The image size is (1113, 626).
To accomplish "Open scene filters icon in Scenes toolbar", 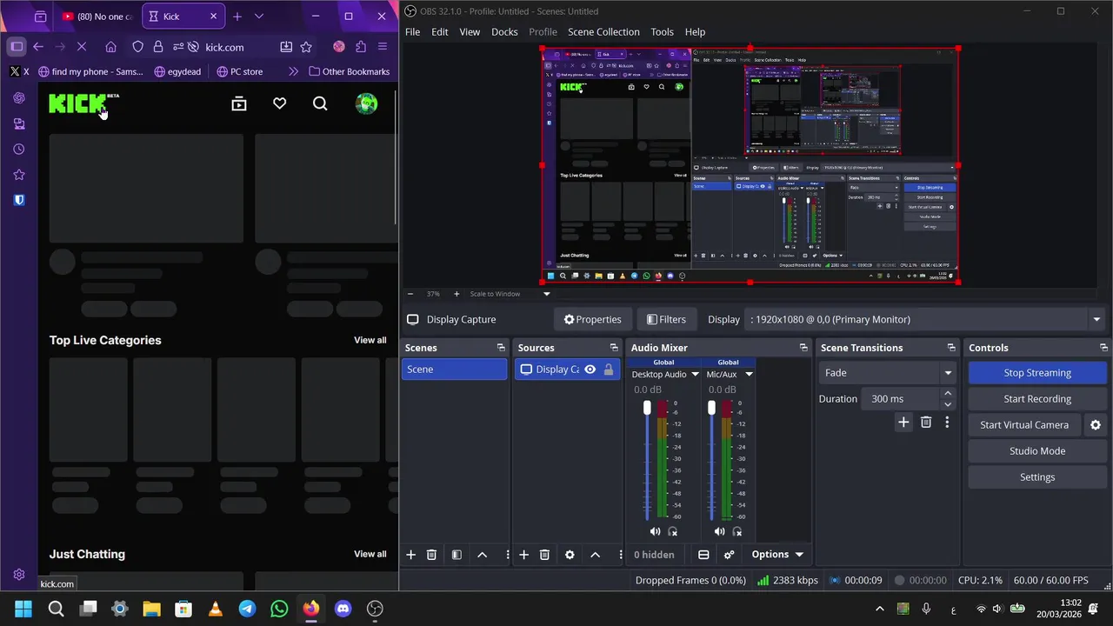I will click(x=457, y=555).
